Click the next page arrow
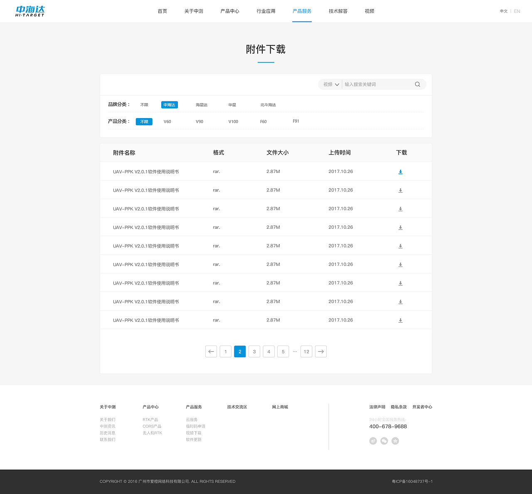The image size is (532, 494). pos(320,351)
